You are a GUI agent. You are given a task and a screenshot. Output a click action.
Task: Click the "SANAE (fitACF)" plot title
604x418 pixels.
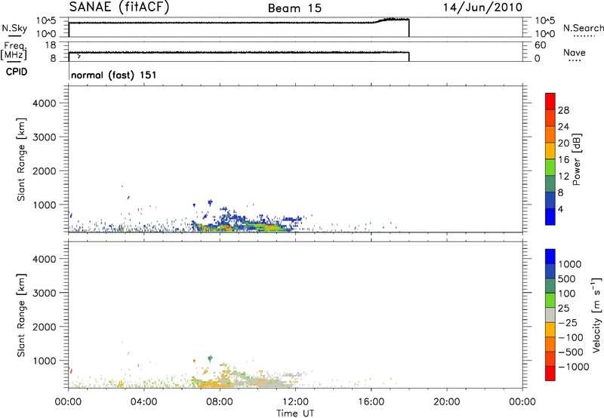point(119,8)
